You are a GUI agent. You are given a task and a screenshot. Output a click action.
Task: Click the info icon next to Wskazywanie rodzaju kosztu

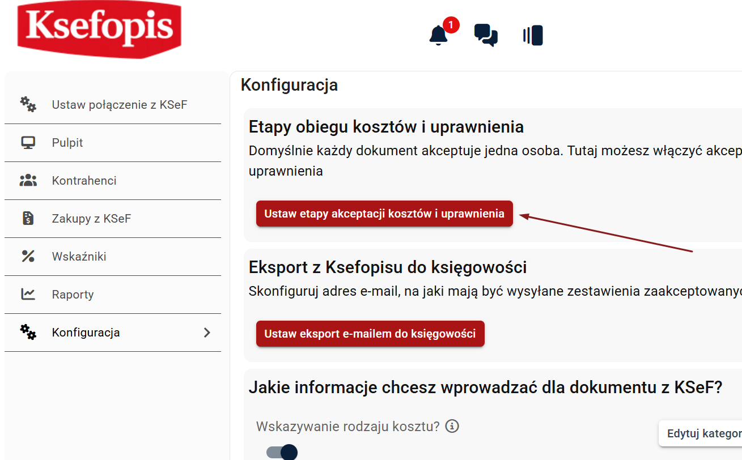point(452,426)
